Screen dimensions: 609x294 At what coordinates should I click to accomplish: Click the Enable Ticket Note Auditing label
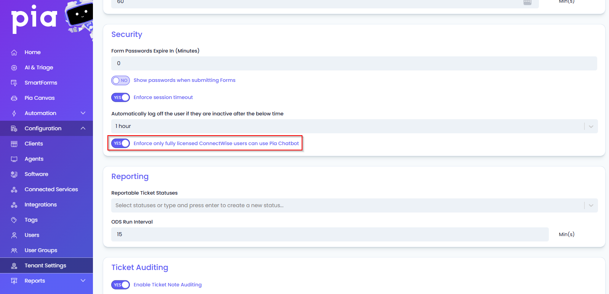coord(168,285)
